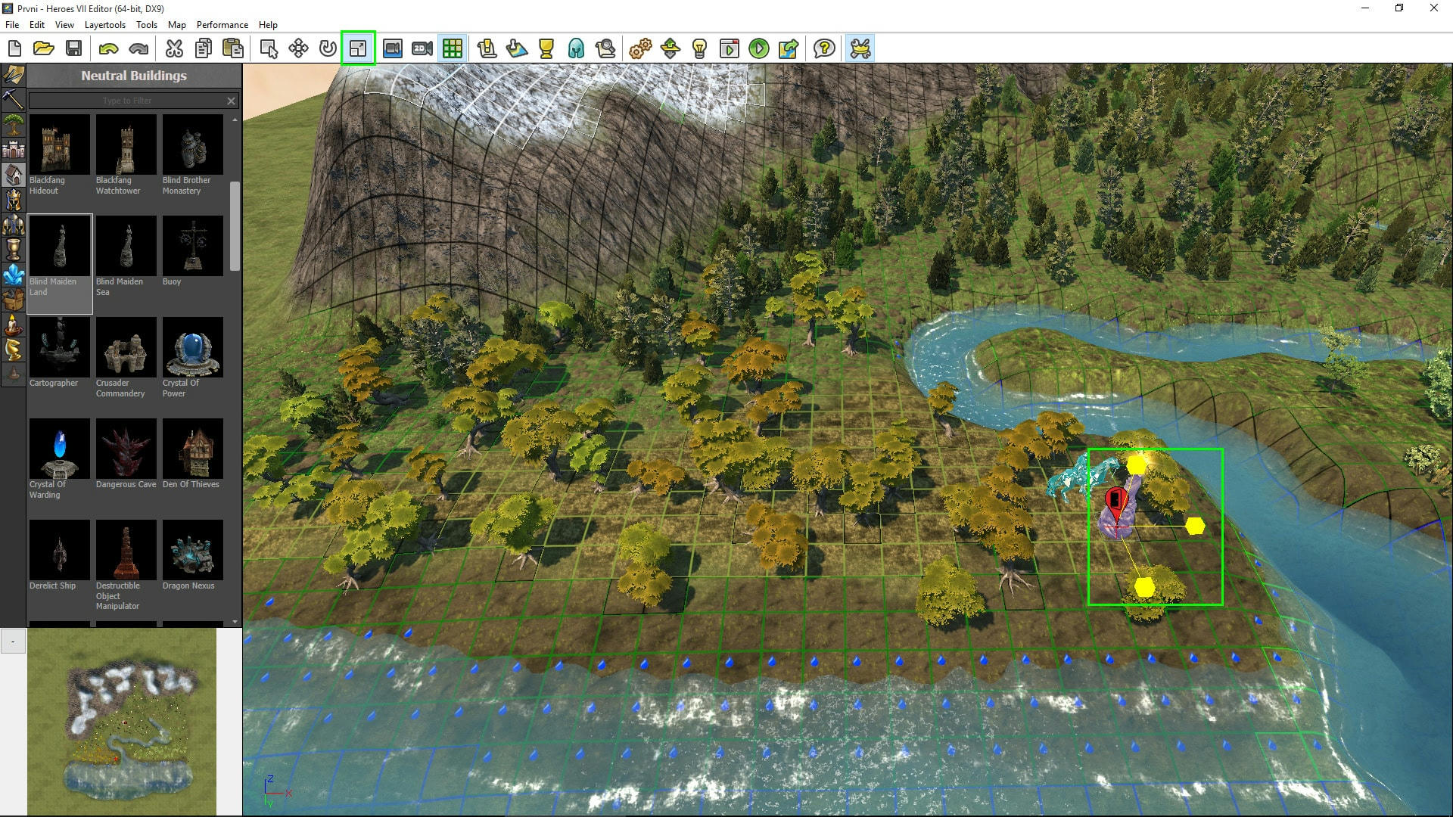Save the map with the floppy disk icon

[73, 49]
